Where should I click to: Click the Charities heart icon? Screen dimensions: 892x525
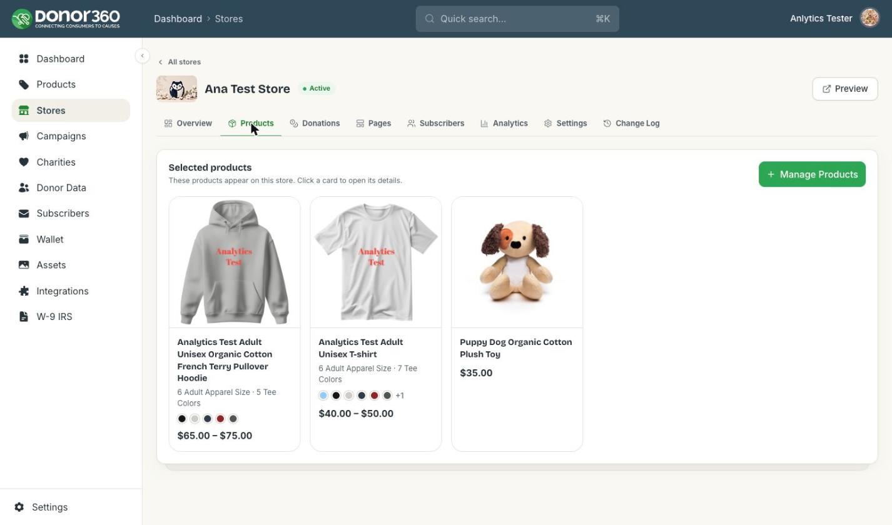point(24,162)
